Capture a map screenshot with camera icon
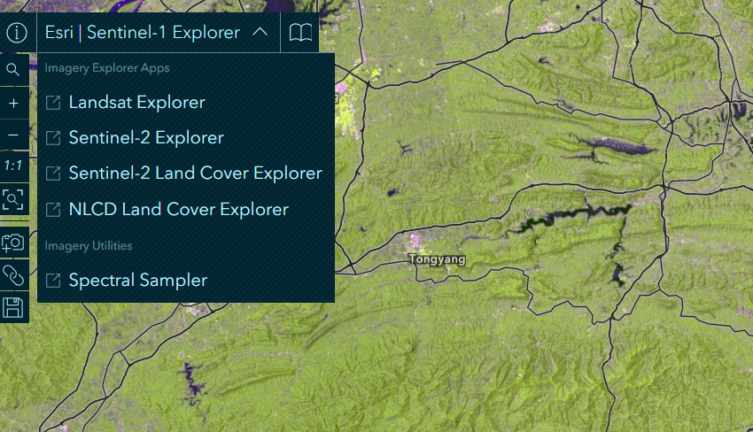The width and height of the screenshot is (753, 432). [13, 243]
